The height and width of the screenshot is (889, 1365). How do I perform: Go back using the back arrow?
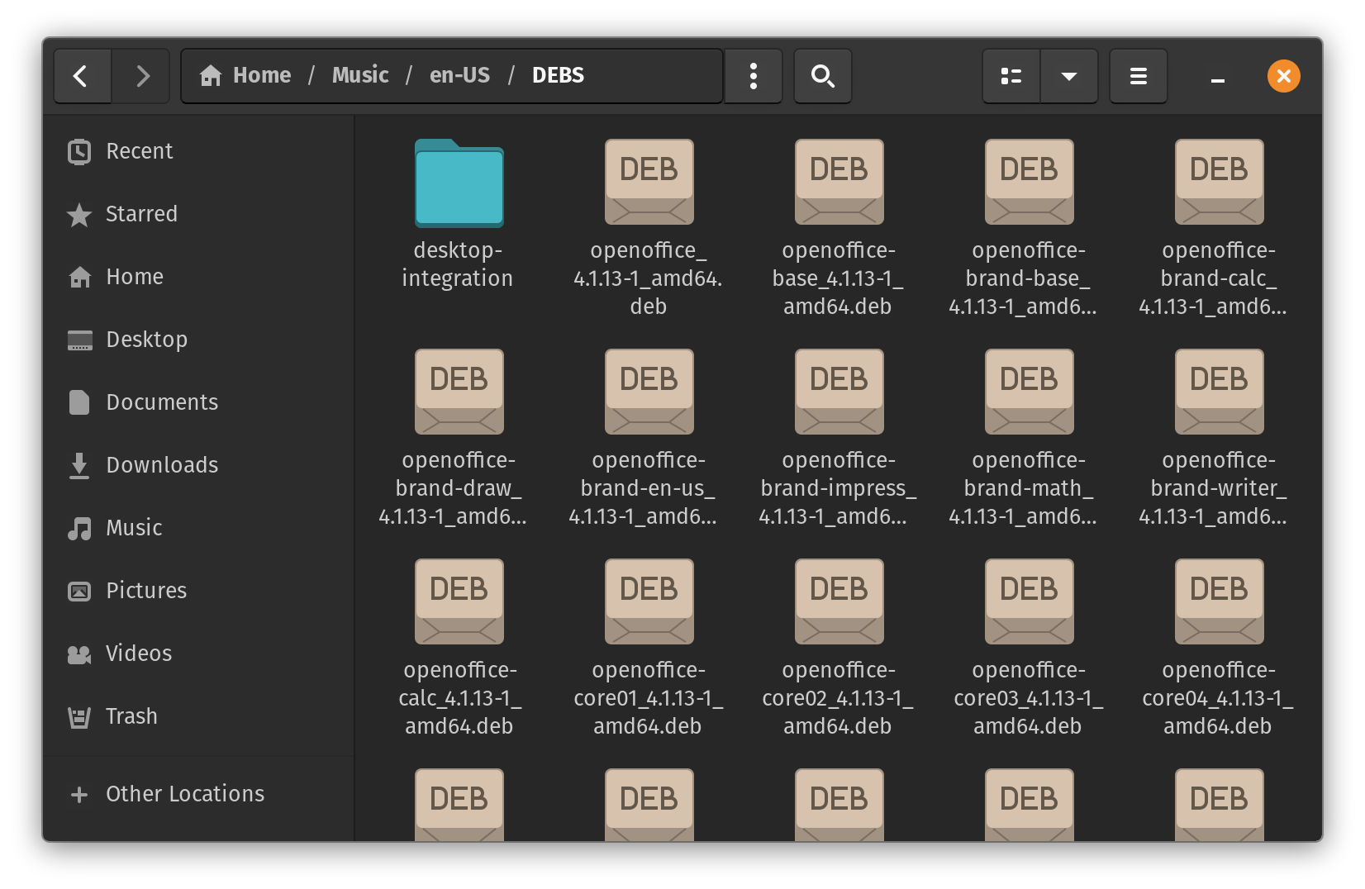(x=81, y=76)
